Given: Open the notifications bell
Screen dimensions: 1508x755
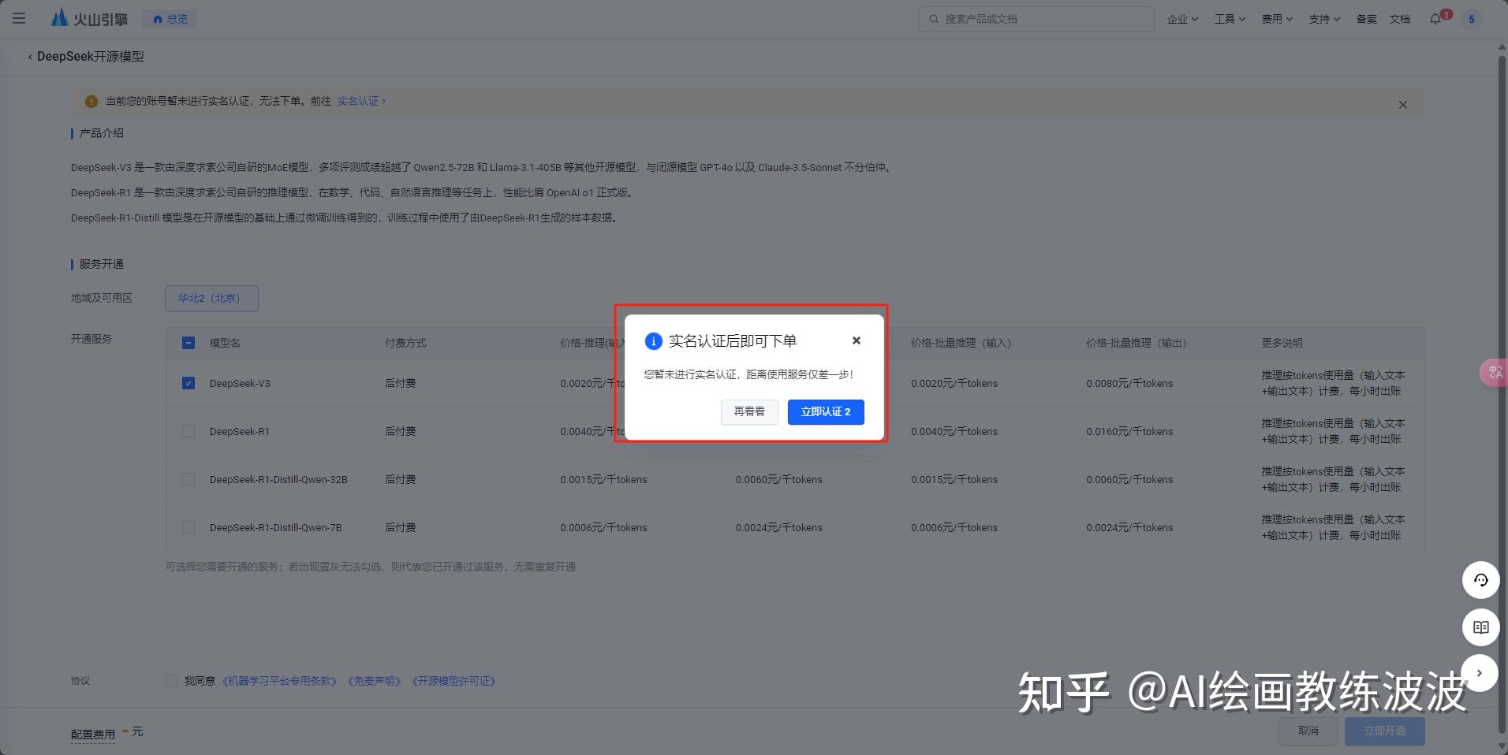Looking at the screenshot, I should tap(1435, 19).
